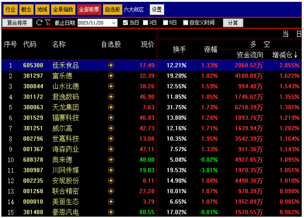The height and width of the screenshot is (218, 304).
Task: Select stock name 豪恩汽电
Action: (66, 212)
